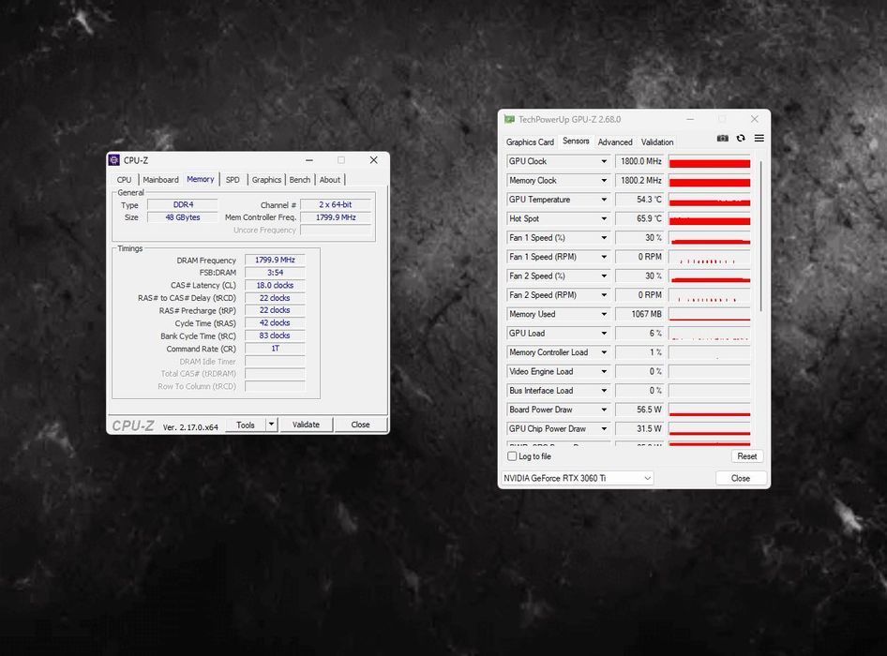
Task: Click the memory Type DDR4 field
Action: [x=183, y=204]
